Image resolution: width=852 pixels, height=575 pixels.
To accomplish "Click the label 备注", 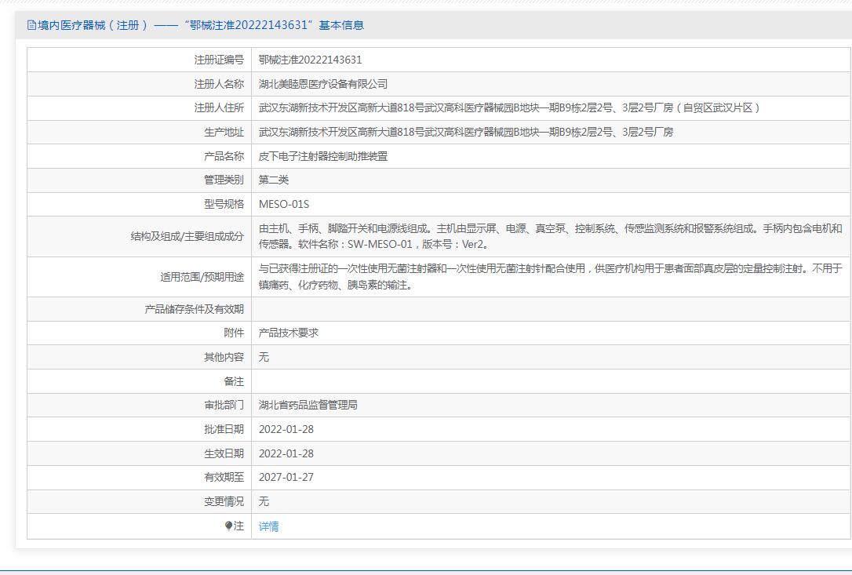I will 234,381.
